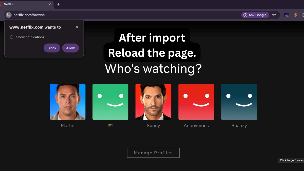The height and width of the screenshot is (171, 304).
Task: Allow notifications from netflix.com
Action: point(70,48)
